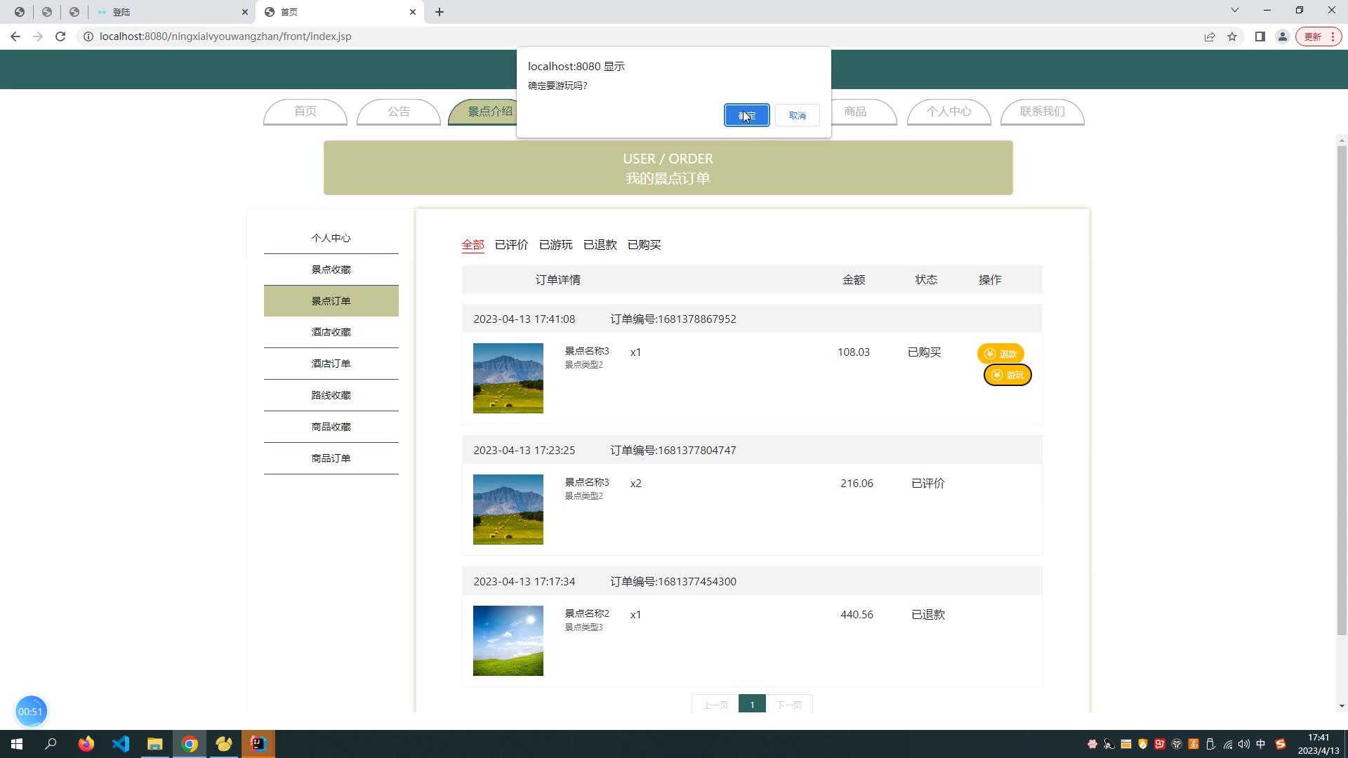The height and width of the screenshot is (758, 1348).
Task: Select the 已退款 order filter tab
Action: [x=600, y=245]
